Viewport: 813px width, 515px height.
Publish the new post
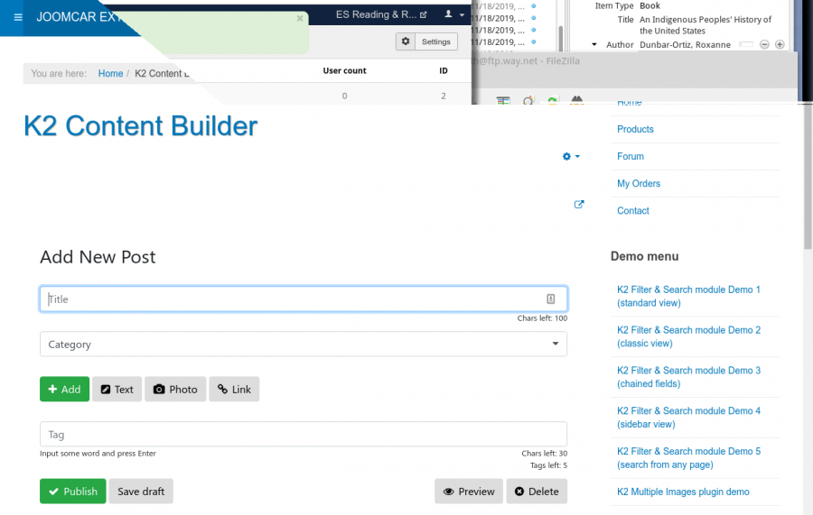point(72,492)
